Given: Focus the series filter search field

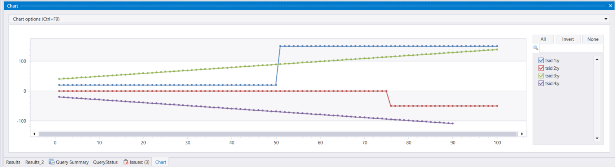Looking at the screenshot, I should pos(571,48).
